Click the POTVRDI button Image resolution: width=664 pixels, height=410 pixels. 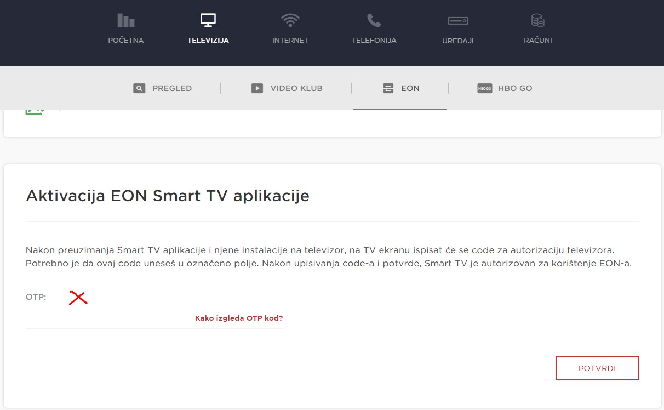[597, 368]
